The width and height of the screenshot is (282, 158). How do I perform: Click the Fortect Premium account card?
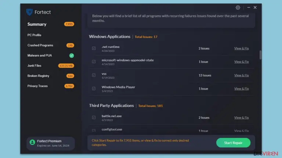click(x=51, y=143)
